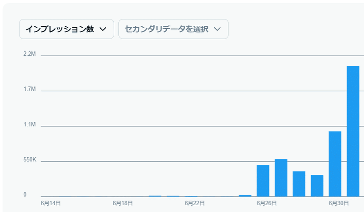
Task: Select the third tall bar after 6月26日
Action: tap(299, 184)
